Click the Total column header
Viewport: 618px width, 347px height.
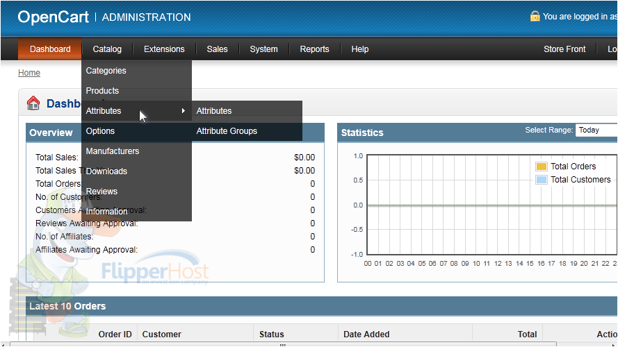tap(527, 334)
